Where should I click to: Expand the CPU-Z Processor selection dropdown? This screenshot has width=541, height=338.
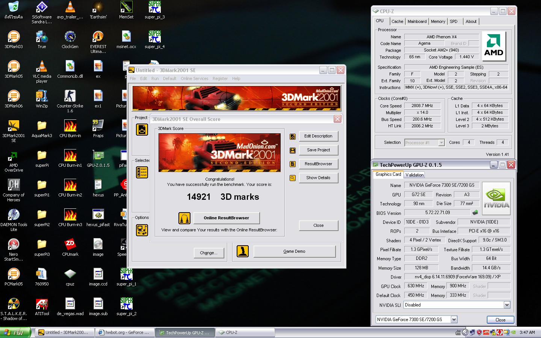pyautogui.click(x=441, y=143)
